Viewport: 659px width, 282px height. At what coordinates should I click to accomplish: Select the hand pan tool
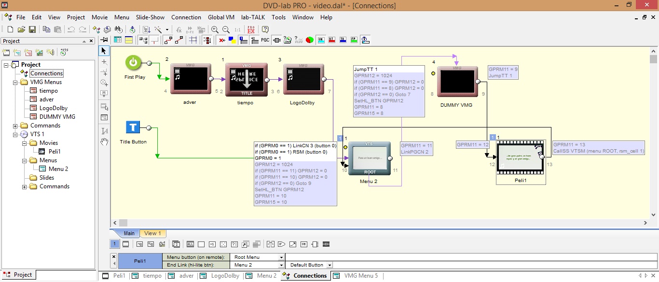pyautogui.click(x=104, y=142)
